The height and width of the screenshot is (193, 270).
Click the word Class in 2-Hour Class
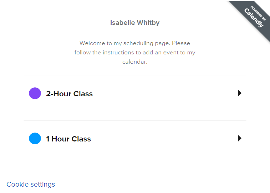tap(83, 94)
